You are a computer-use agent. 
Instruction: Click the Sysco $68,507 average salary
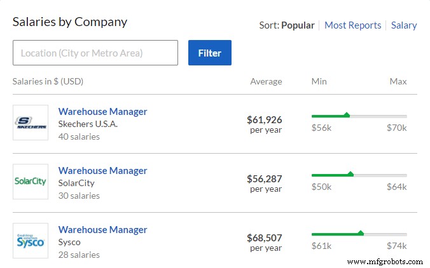264,238
